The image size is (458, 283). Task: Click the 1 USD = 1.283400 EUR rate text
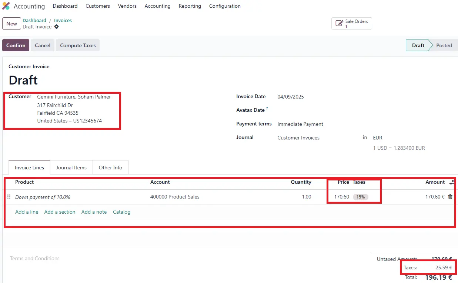pos(399,148)
